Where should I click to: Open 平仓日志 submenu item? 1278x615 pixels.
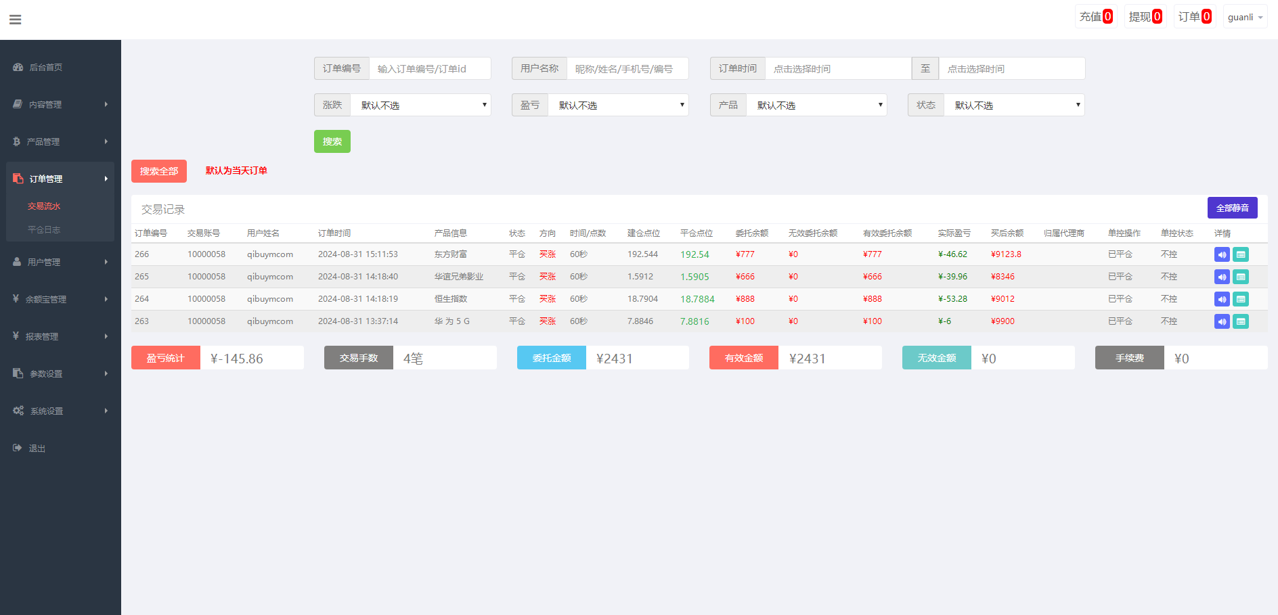click(44, 229)
